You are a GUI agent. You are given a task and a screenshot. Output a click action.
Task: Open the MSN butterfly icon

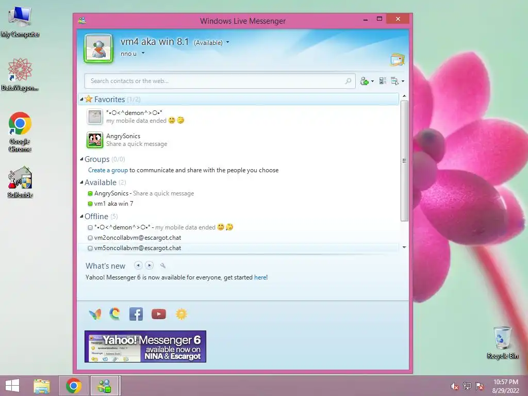[95, 314]
